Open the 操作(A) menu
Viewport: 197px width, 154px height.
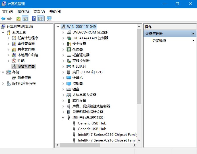click(x=23, y=12)
